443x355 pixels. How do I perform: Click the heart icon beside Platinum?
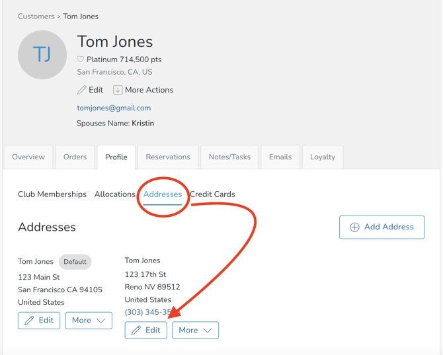[81, 59]
